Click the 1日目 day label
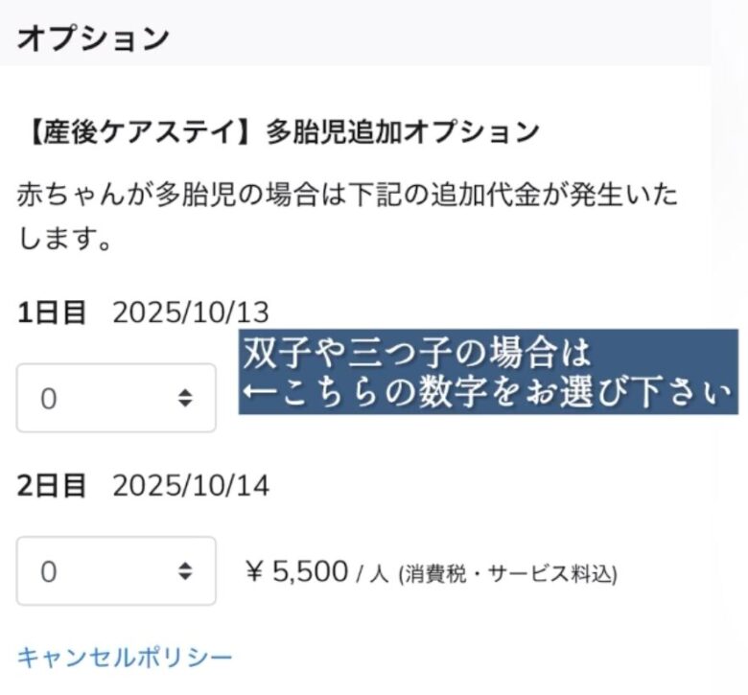Viewport: 748px width, 695px height. pyautogui.click(x=52, y=312)
